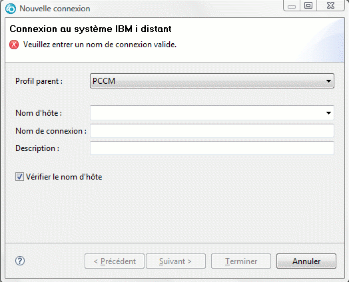
Task: Uncheck Vérifier le nom d'hôte checkbox
Action: [x=19, y=177]
